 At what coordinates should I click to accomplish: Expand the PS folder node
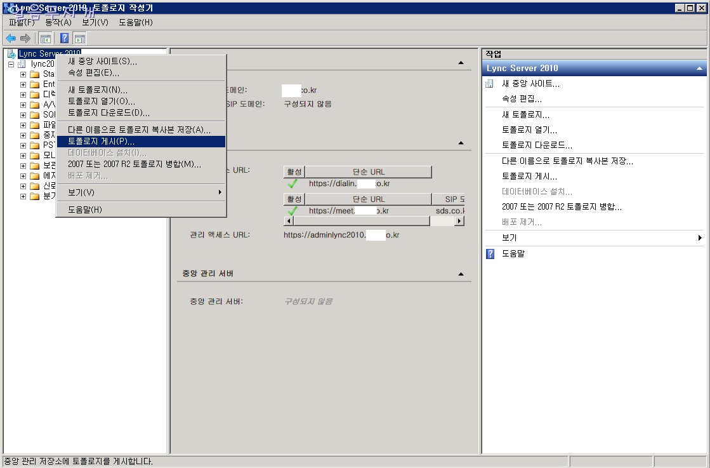click(23, 145)
